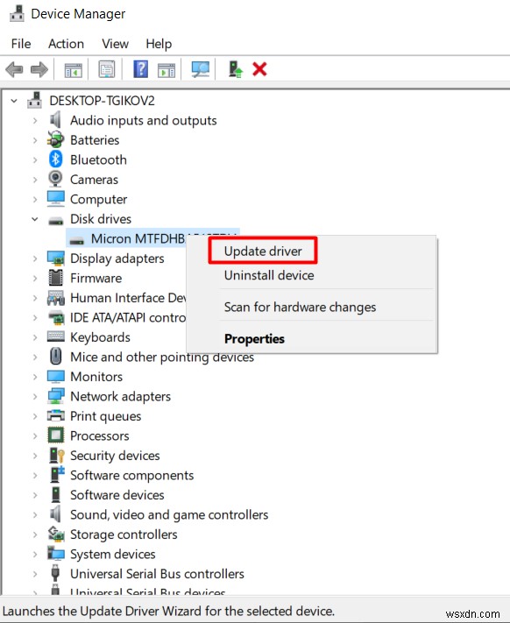Choose Uninstall device in context menu
This screenshot has height=623, width=510.
(x=269, y=275)
